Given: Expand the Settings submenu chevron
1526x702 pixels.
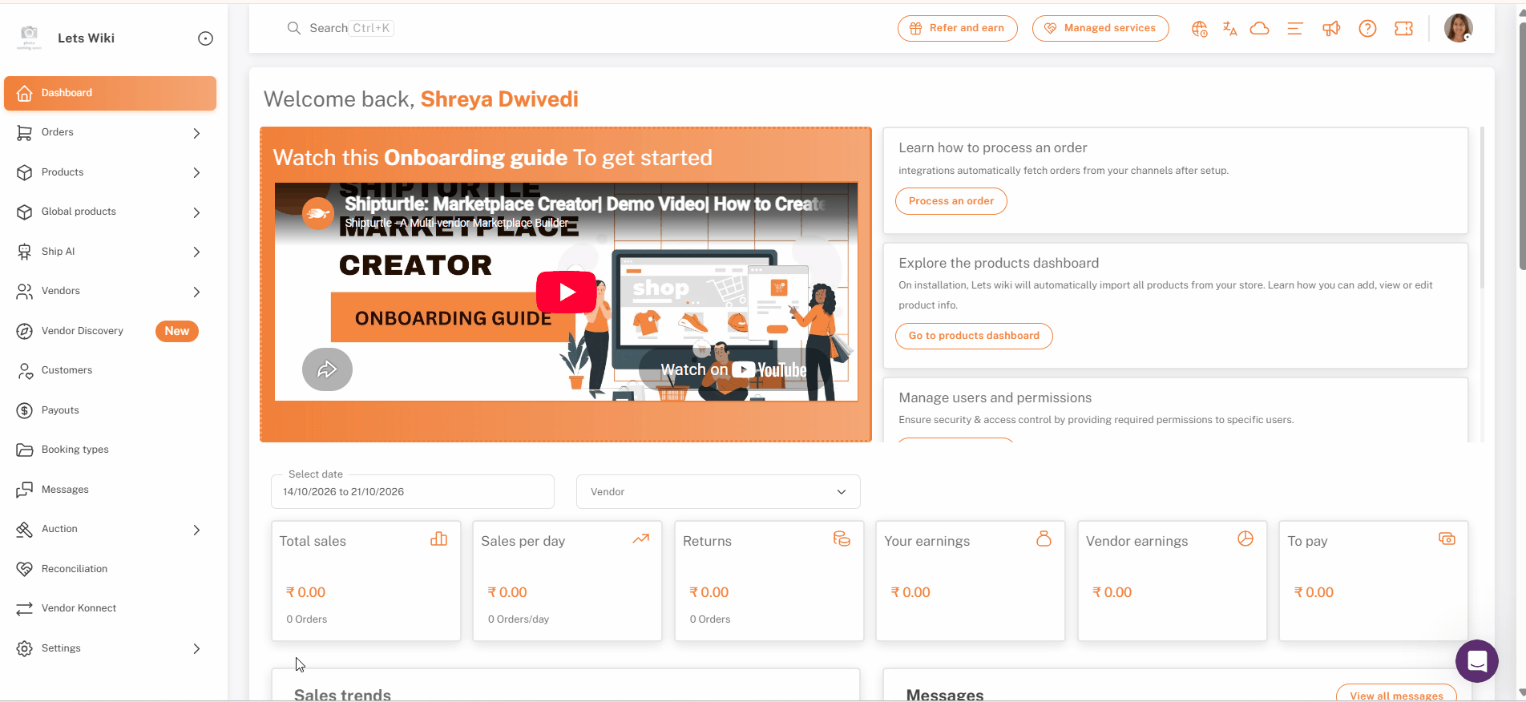Looking at the screenshot, I should click(x=196, y=648).
